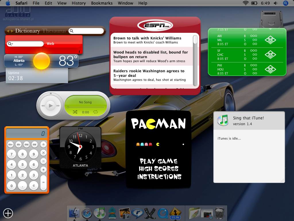
Task: Click the info button on Web search widget
Action: point(79,51)
